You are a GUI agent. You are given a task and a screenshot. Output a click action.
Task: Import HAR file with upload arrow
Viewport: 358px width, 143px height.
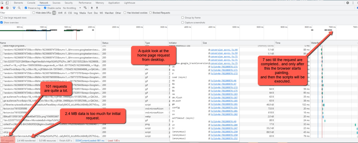[92, 8]
